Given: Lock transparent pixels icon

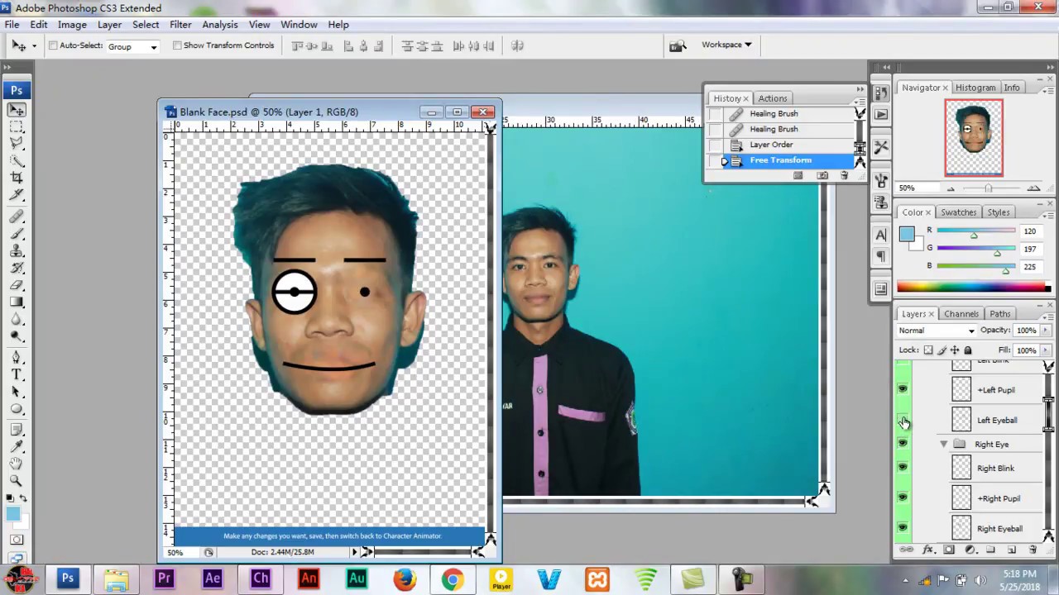Looking at the screenshot, I should coord(928,350).
